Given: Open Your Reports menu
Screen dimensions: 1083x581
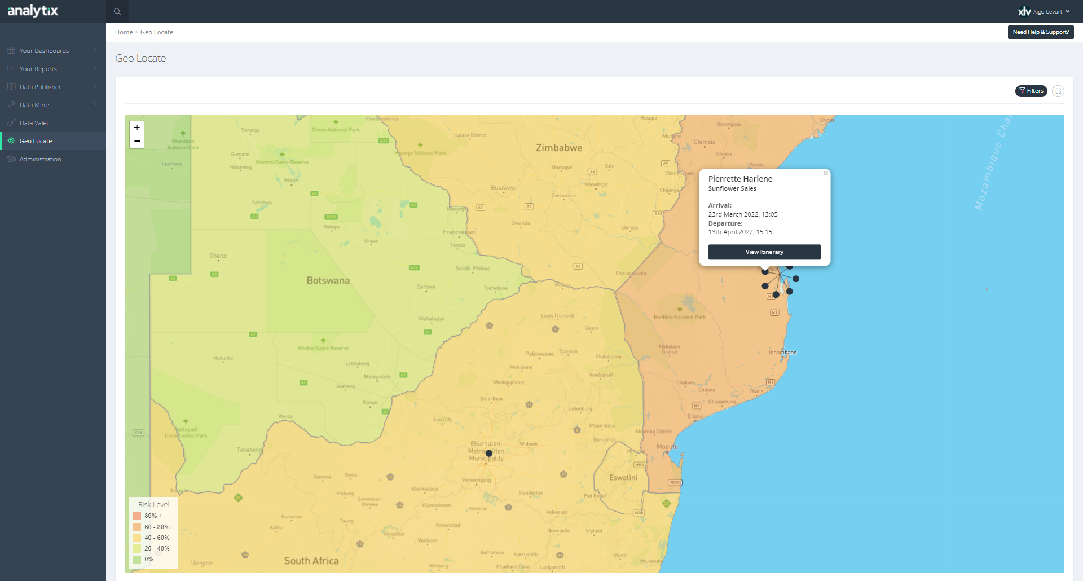Looking at the screenshot, I should point(53,69).
